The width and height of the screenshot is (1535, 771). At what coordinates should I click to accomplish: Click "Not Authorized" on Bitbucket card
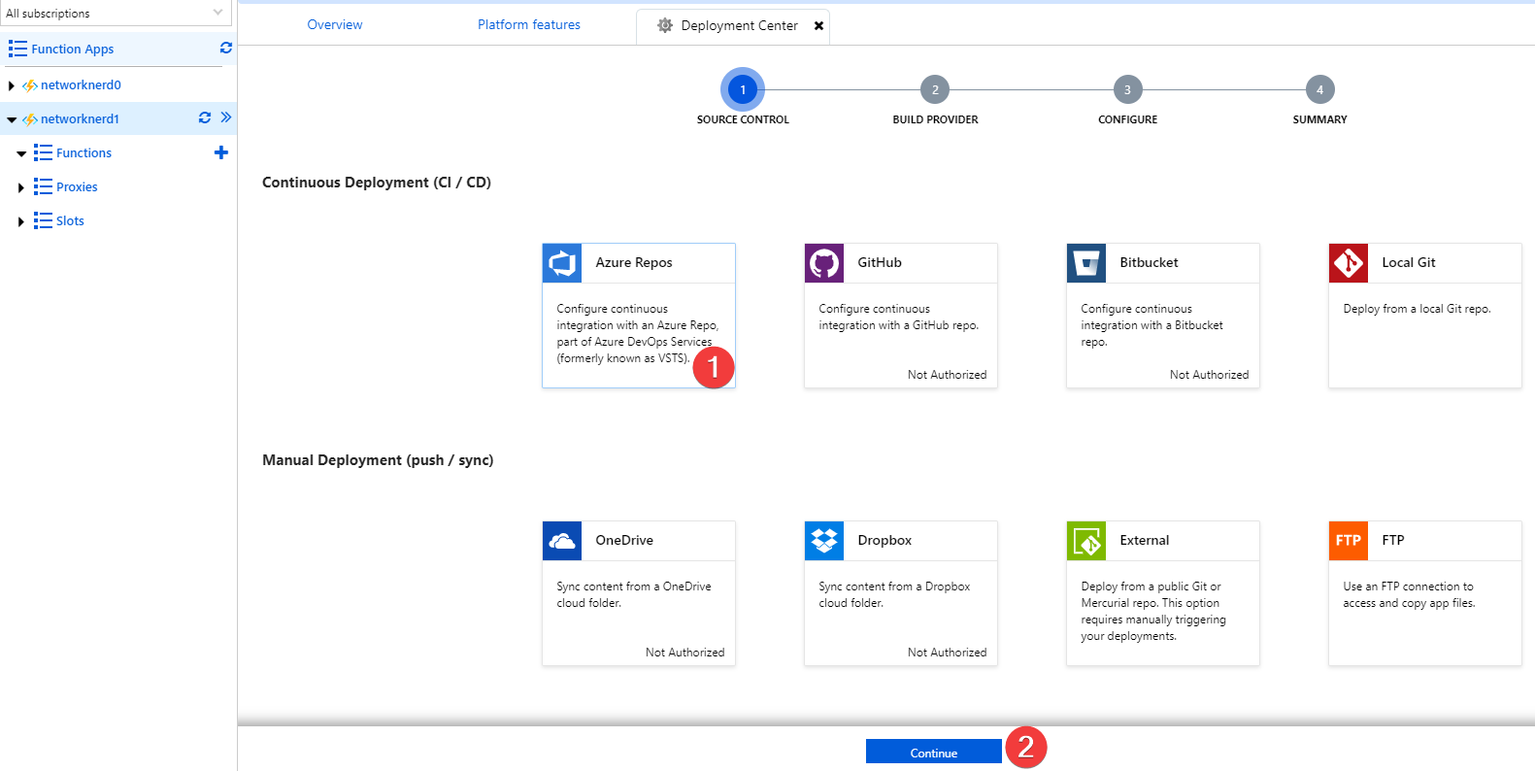click(1209, 375)
